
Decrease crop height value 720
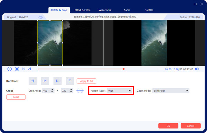point(71,92)
